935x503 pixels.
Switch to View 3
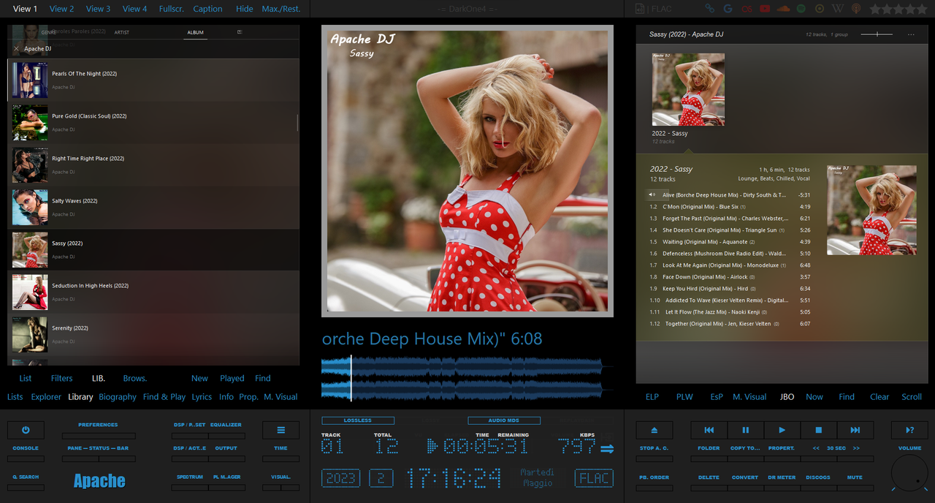(x=98, y=9)
